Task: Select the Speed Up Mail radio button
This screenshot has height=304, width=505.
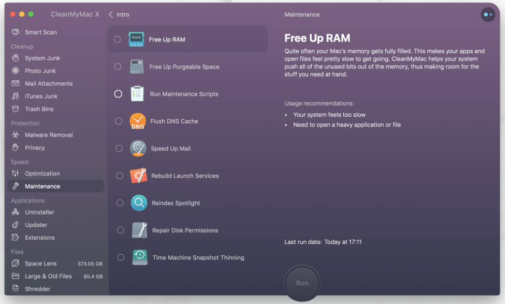Action: [x=119, y=148]
